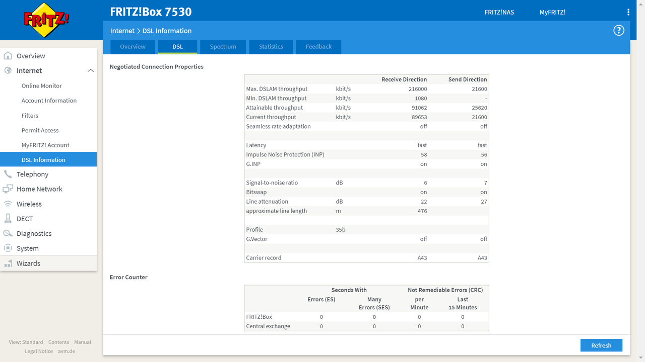Click approximate line length value 476
The width and height of the screenshot is (645, 362).
tap(422, 211)
